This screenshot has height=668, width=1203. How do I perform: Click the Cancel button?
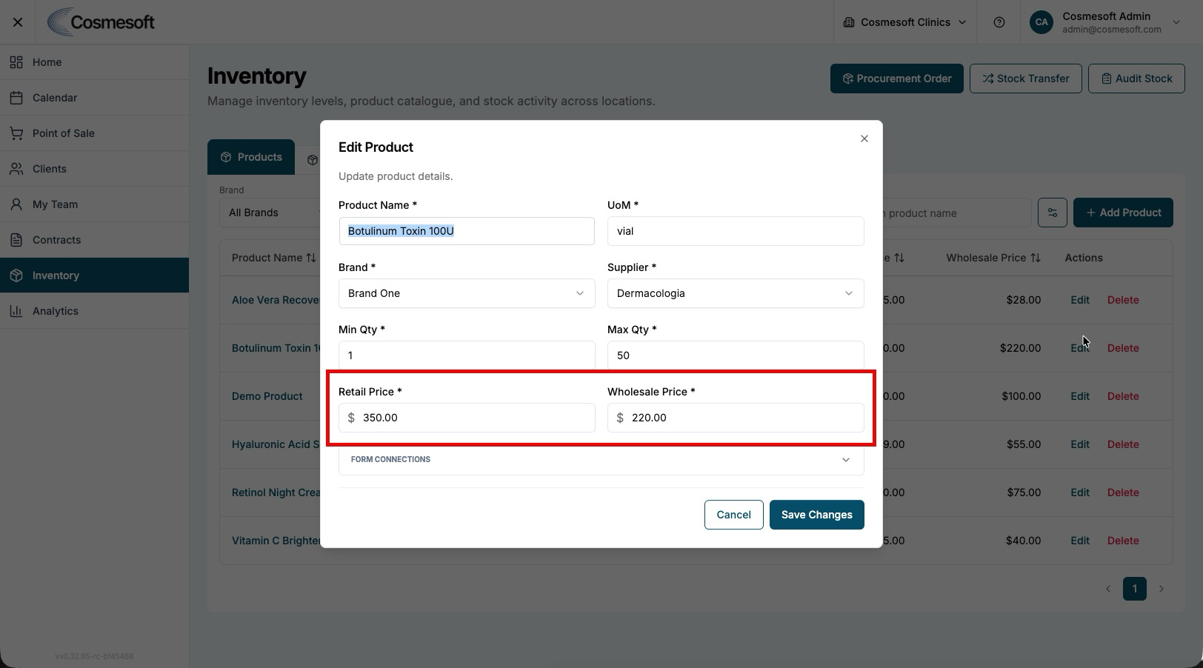click(733, 515)
